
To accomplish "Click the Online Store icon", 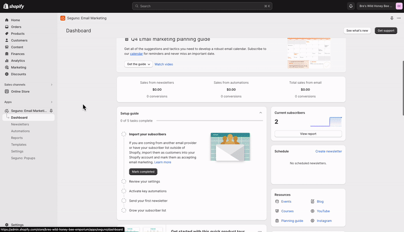I will click(x=7, y=91).
